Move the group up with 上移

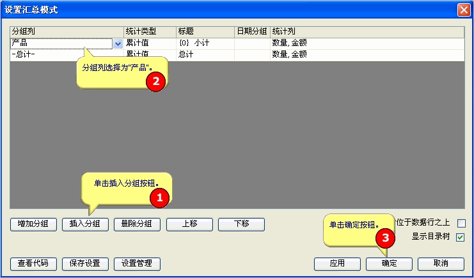(189, 224)
